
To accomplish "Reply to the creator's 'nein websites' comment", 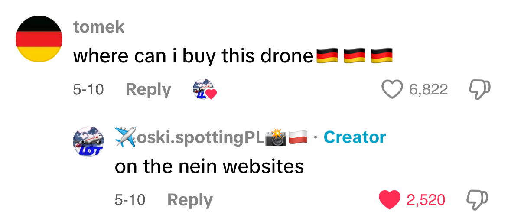I will point(190,199).
